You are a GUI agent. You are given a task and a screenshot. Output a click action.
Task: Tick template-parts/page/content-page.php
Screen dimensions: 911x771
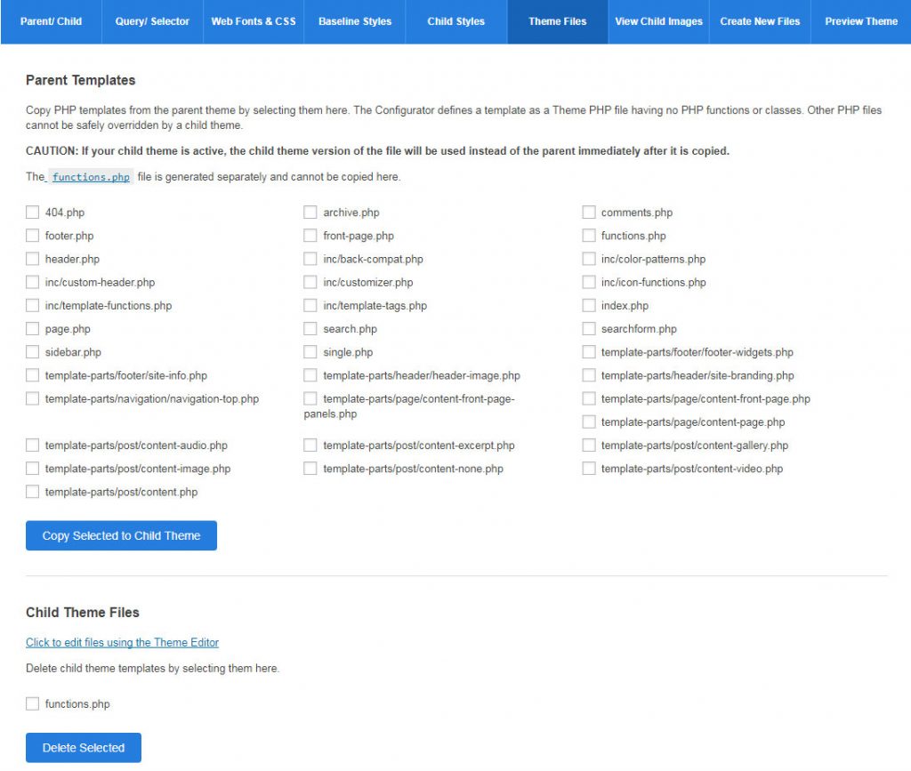click(589, 422)
